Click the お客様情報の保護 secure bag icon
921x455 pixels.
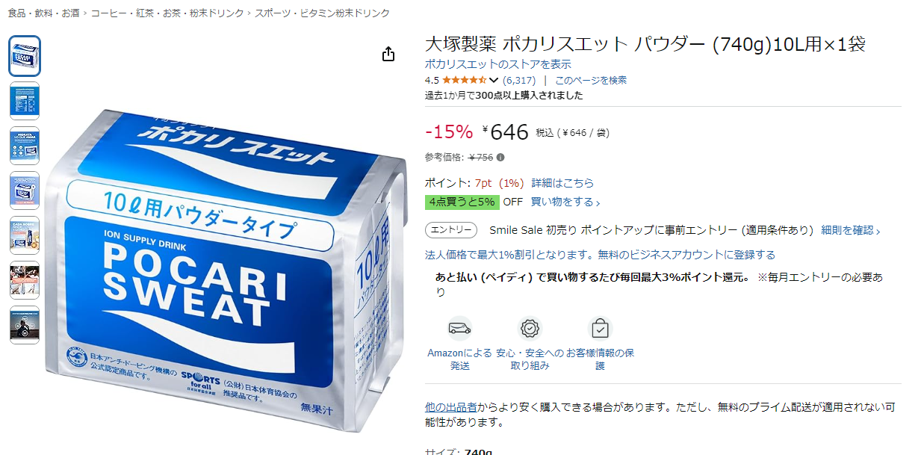point(600,329)
